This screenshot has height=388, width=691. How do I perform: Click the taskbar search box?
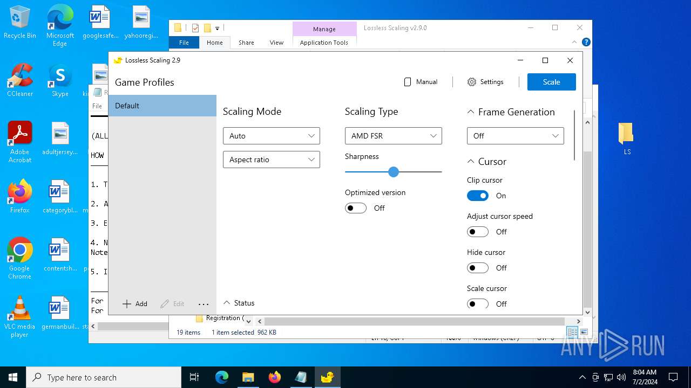pos(104,377)
